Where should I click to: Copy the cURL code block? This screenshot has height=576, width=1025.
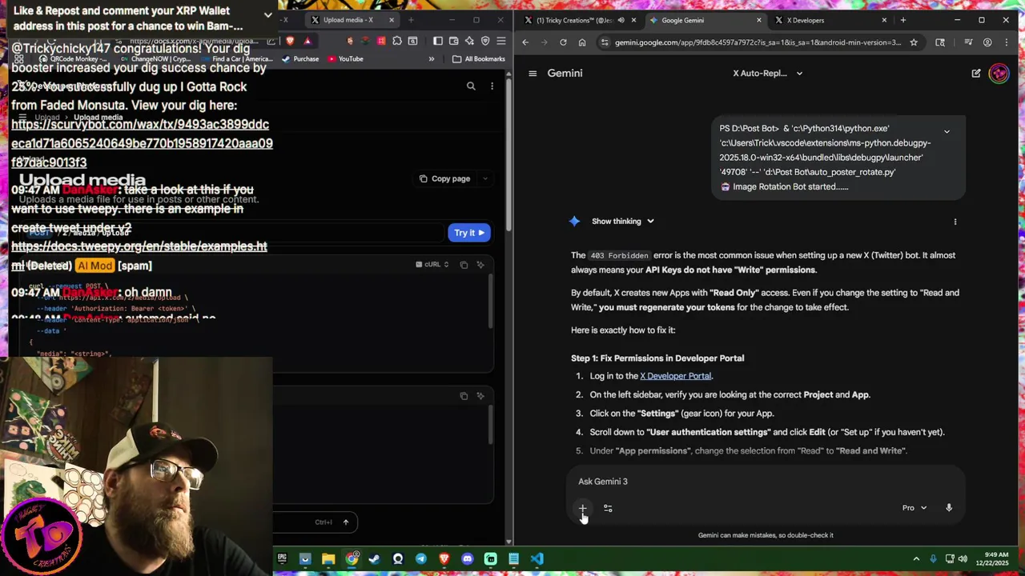(464, 265)
